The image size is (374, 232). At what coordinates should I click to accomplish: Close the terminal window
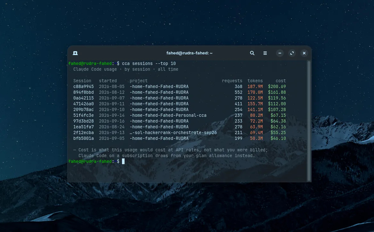coord(304,53)
